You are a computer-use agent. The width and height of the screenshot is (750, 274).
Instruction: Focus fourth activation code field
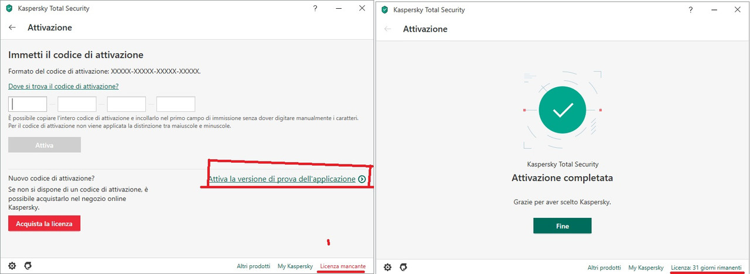tap(176, 104)
